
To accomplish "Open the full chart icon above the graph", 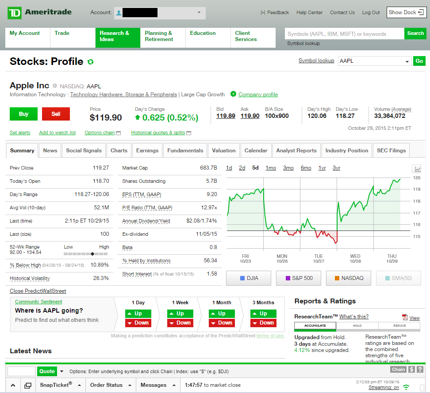I will click(x=417, y=169).
